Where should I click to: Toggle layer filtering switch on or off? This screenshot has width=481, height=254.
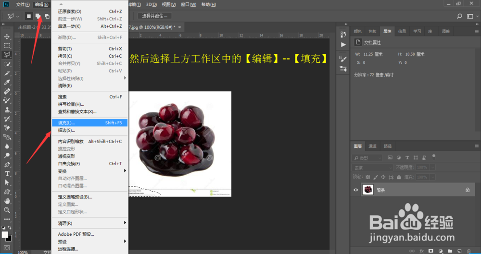tap(434, 157)
